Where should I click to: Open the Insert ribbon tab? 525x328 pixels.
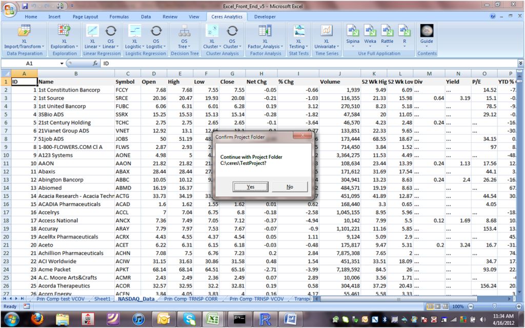[54, 17]
